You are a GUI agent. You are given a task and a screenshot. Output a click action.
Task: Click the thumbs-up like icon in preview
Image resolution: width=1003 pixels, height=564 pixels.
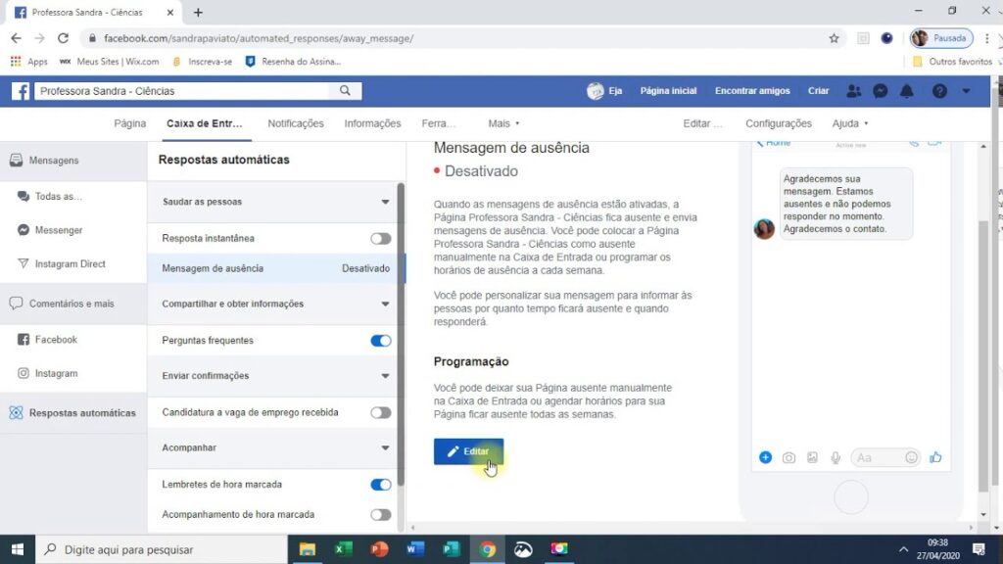tap(935, 457)
